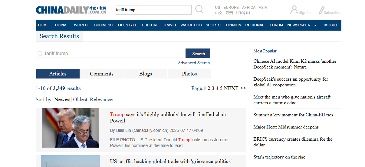Click the Search Results heading

click(59, 36)
